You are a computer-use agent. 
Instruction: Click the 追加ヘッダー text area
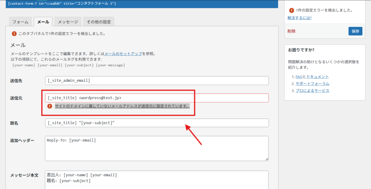(x=157, y=148)
